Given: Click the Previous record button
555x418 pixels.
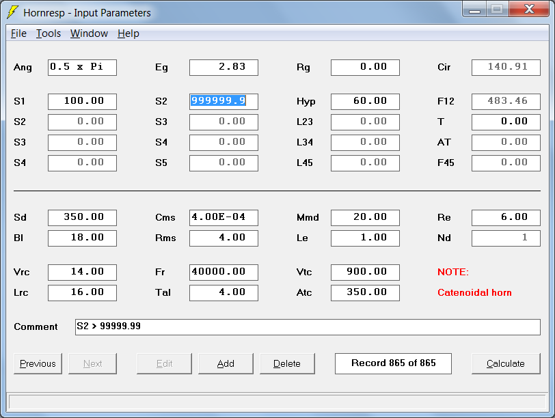Looking at the screenshot, I should coord(38,363).
